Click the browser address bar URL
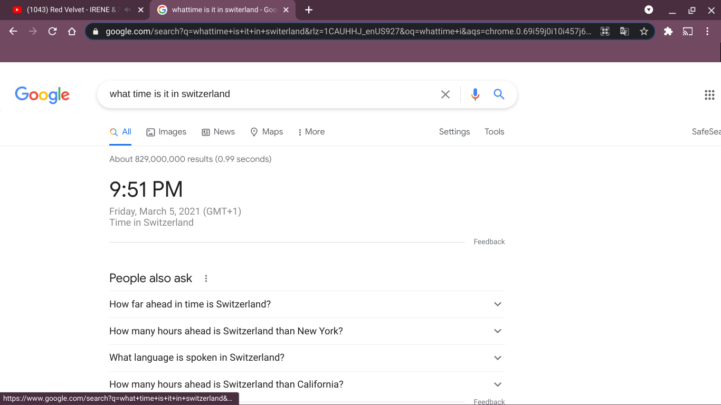721x405 pixels. 348,31
